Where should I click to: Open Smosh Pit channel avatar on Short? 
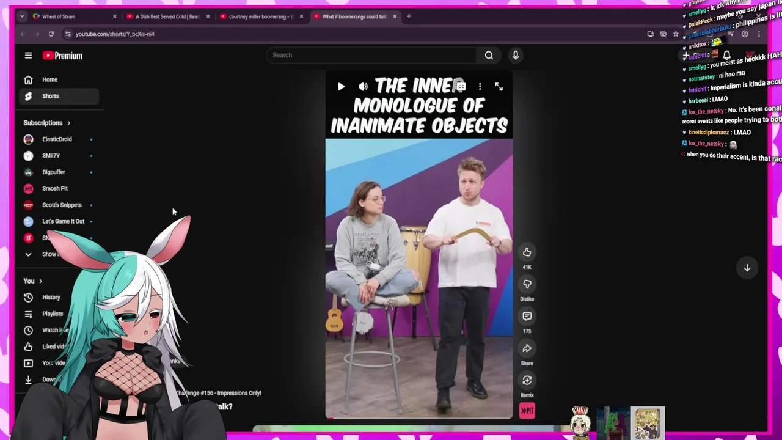click(527, 411)
